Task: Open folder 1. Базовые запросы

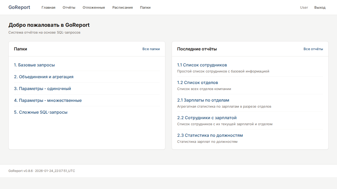Action: (x=34, y=65)
